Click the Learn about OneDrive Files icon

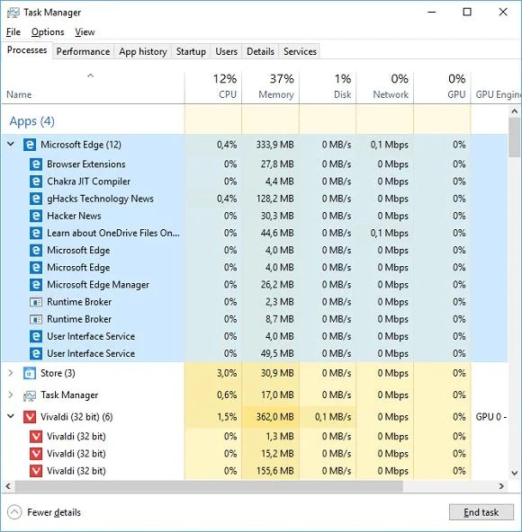pos(36,234)
